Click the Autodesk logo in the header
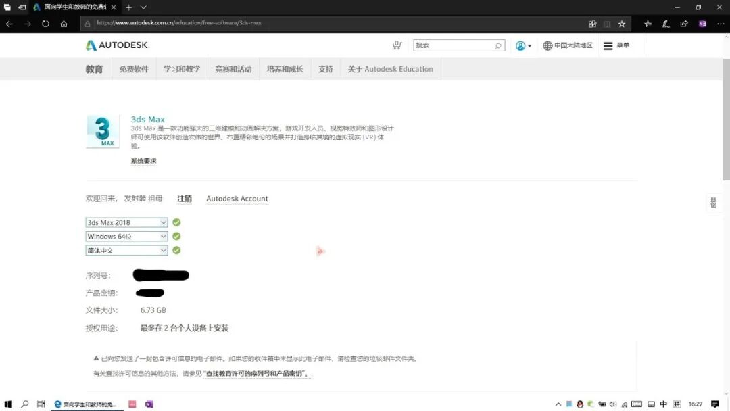Screen dimensions: 730x411 click(117, 45)
